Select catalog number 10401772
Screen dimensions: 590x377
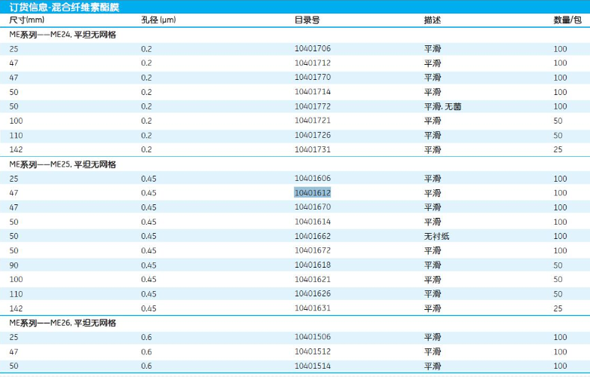click(312, 106)
